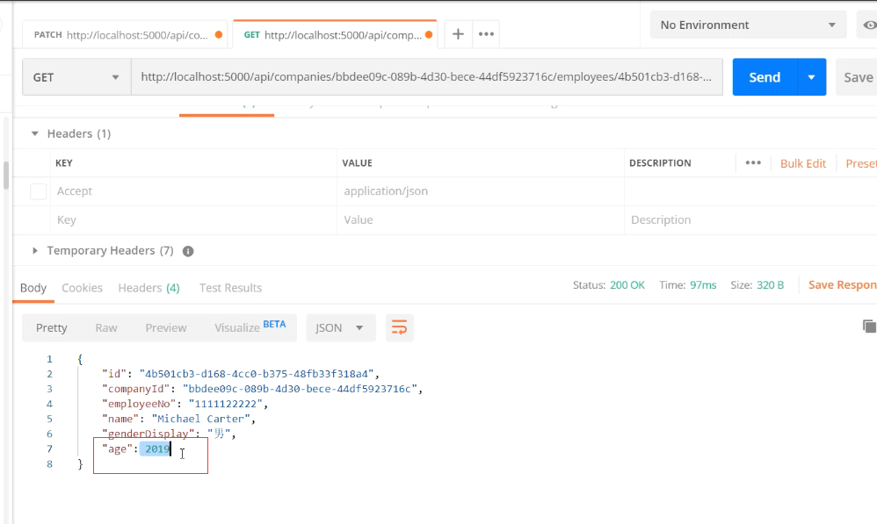The width and height of the screenshot is (877, 524).
Task: Click the companyId value in response
Action: [301, 389]
